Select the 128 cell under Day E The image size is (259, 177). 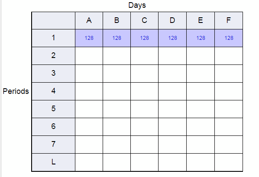201,38
